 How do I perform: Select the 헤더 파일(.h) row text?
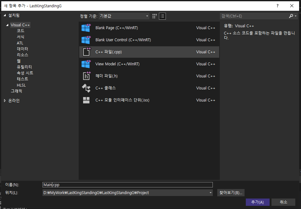pos(107,76)
